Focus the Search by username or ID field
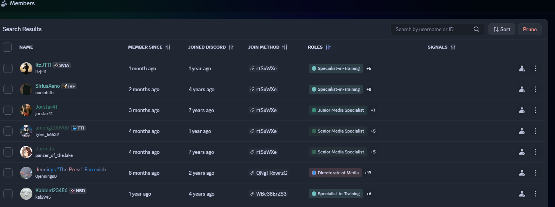 434,29
